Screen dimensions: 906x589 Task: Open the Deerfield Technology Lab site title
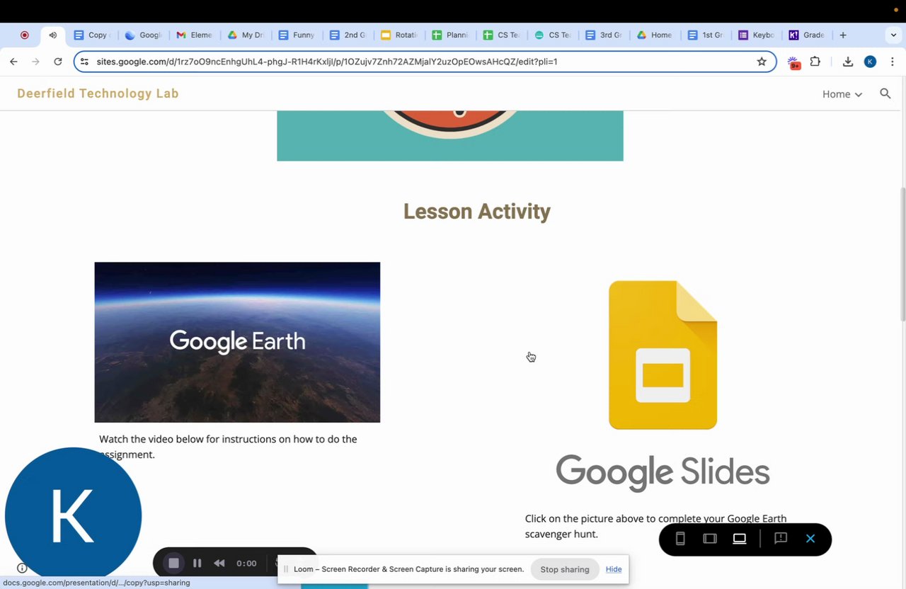click(98, 93)
